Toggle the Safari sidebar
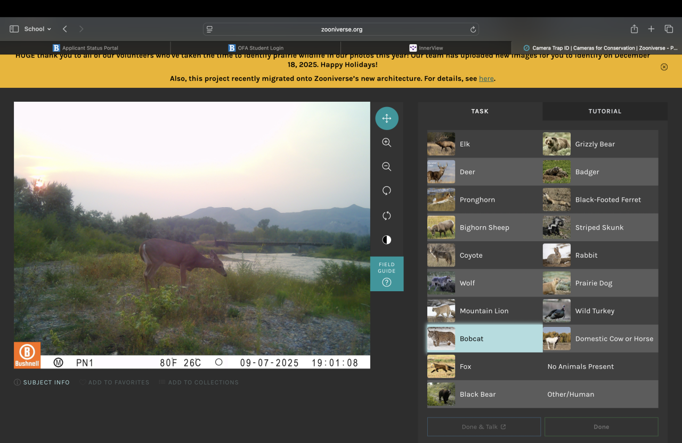 (14, 29)
